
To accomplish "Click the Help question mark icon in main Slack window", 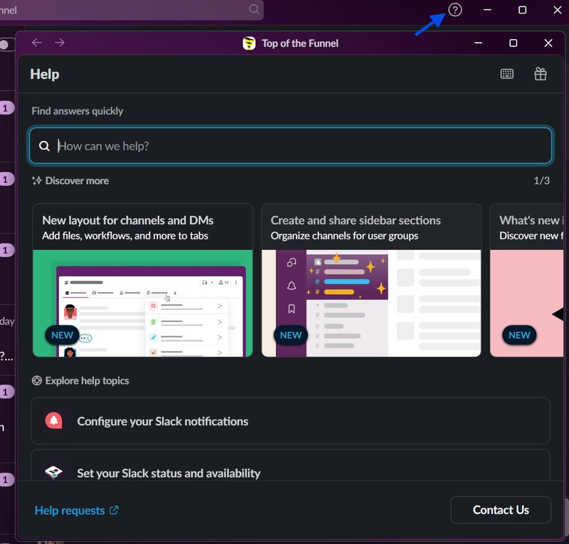I will (x=454, y=10).
